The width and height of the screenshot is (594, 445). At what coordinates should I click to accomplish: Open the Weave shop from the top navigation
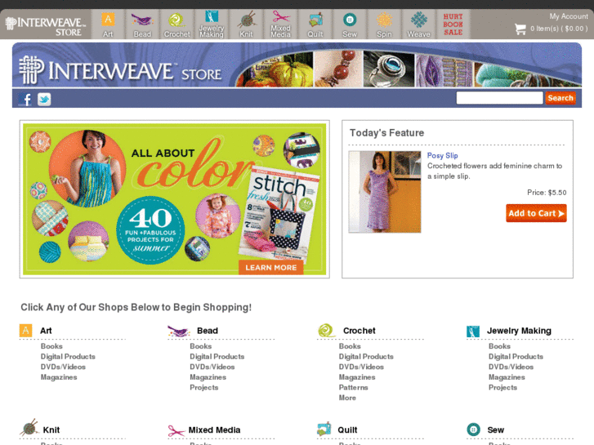coord(418,24)
